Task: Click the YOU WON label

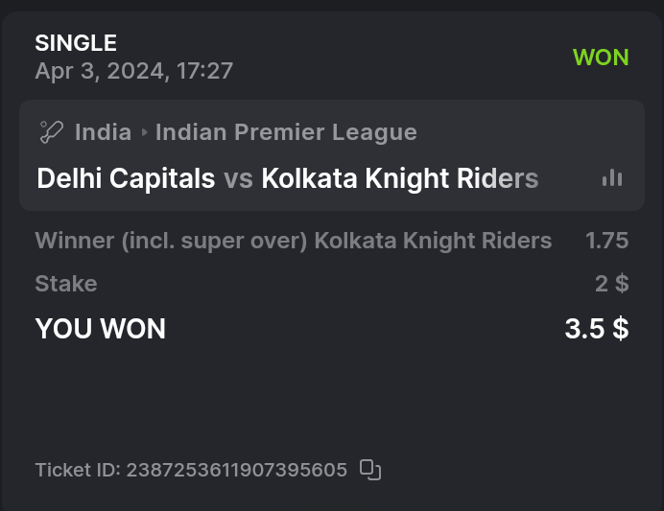Action: coord(100,329)
